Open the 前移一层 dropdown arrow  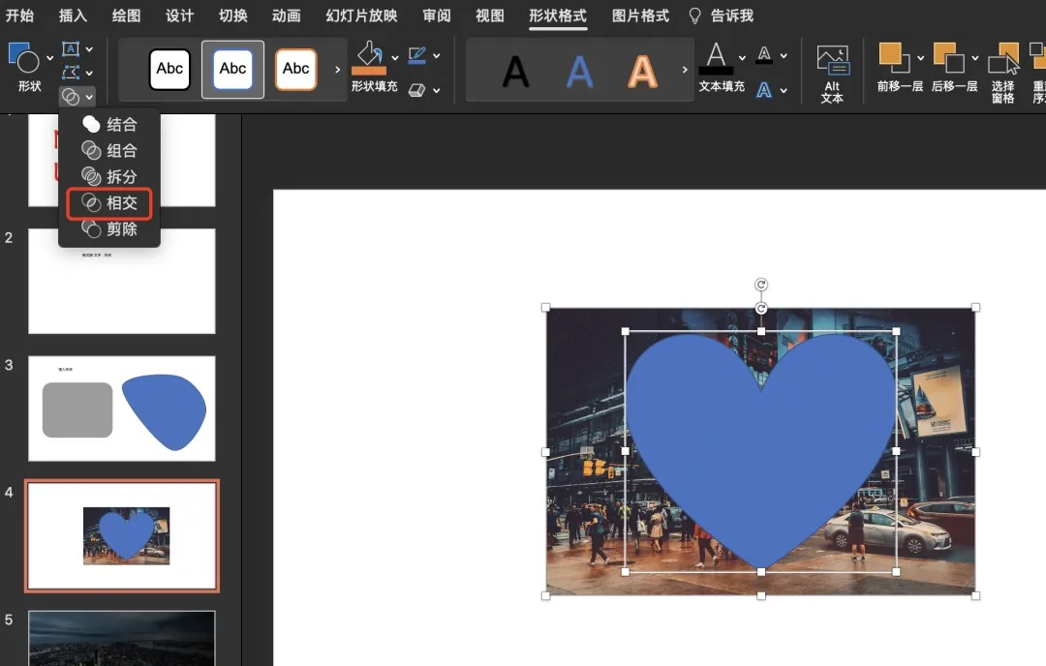pyautogui.click(x=920, y=58)
